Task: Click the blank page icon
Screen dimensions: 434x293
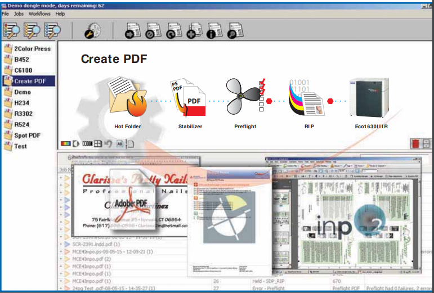Action: pos(130,144)
